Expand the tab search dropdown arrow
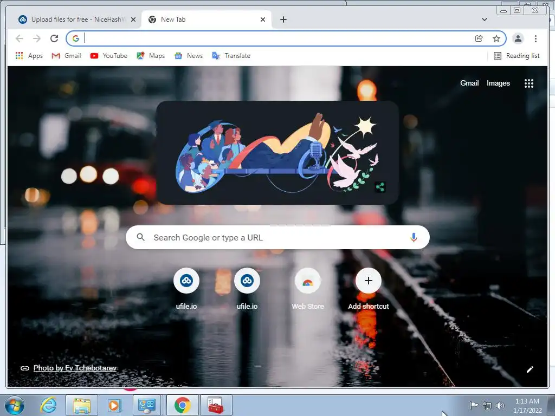Viewport: 555px width, 416px height. tap(484, 19)
